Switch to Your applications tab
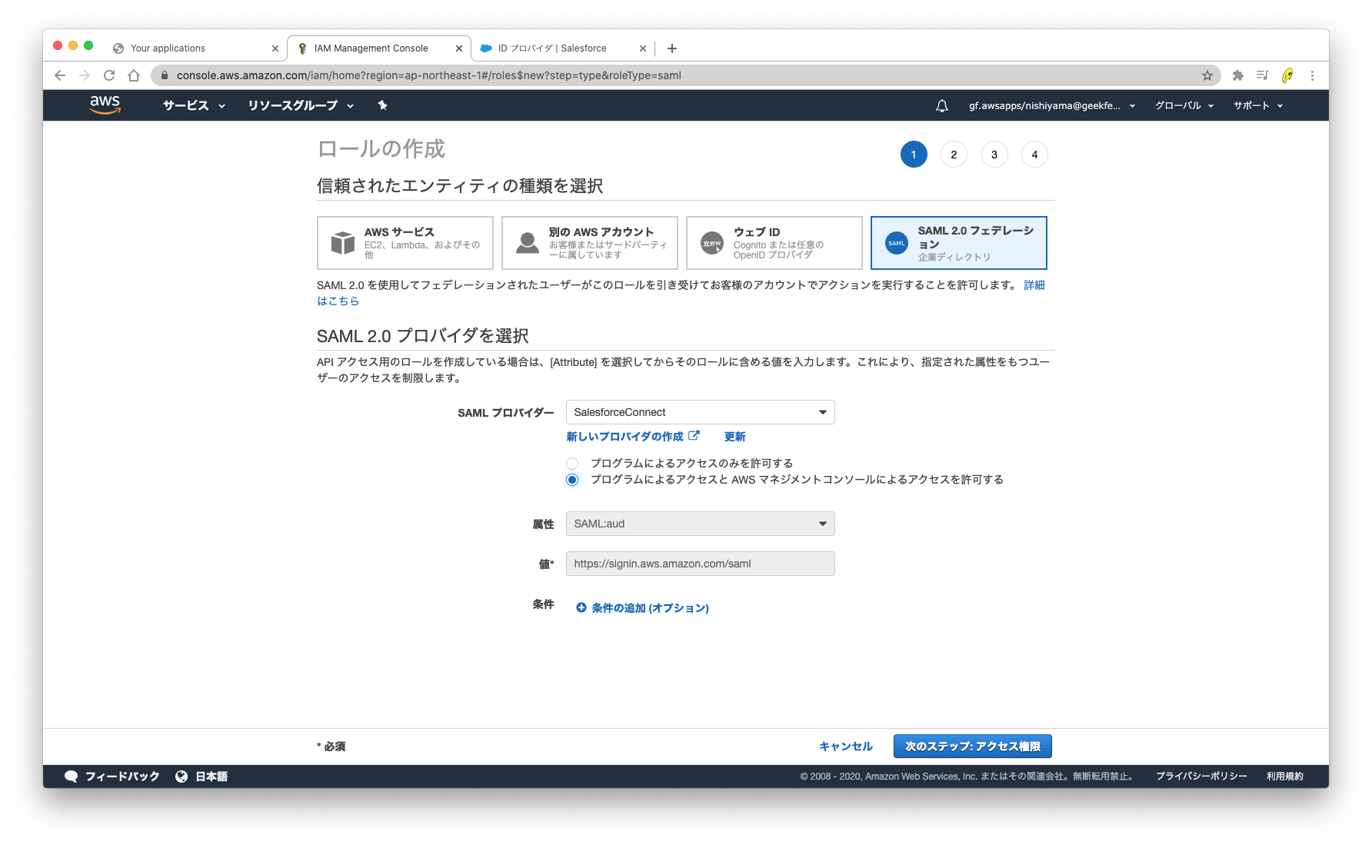The width and height of the screenshot is (1372, 845). 195,48
